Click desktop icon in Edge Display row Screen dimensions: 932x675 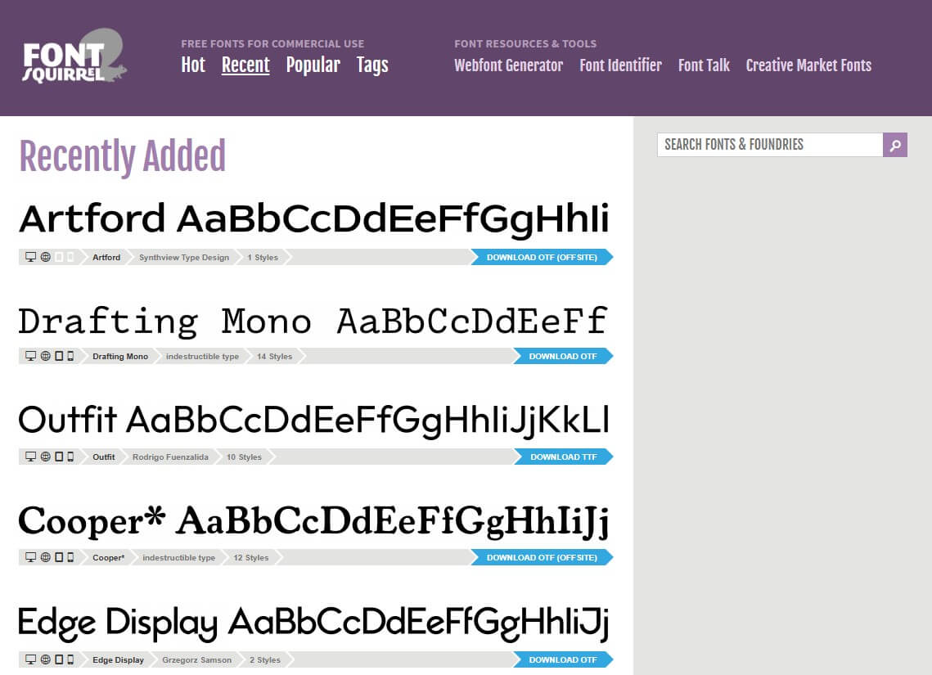pos(30,659)
